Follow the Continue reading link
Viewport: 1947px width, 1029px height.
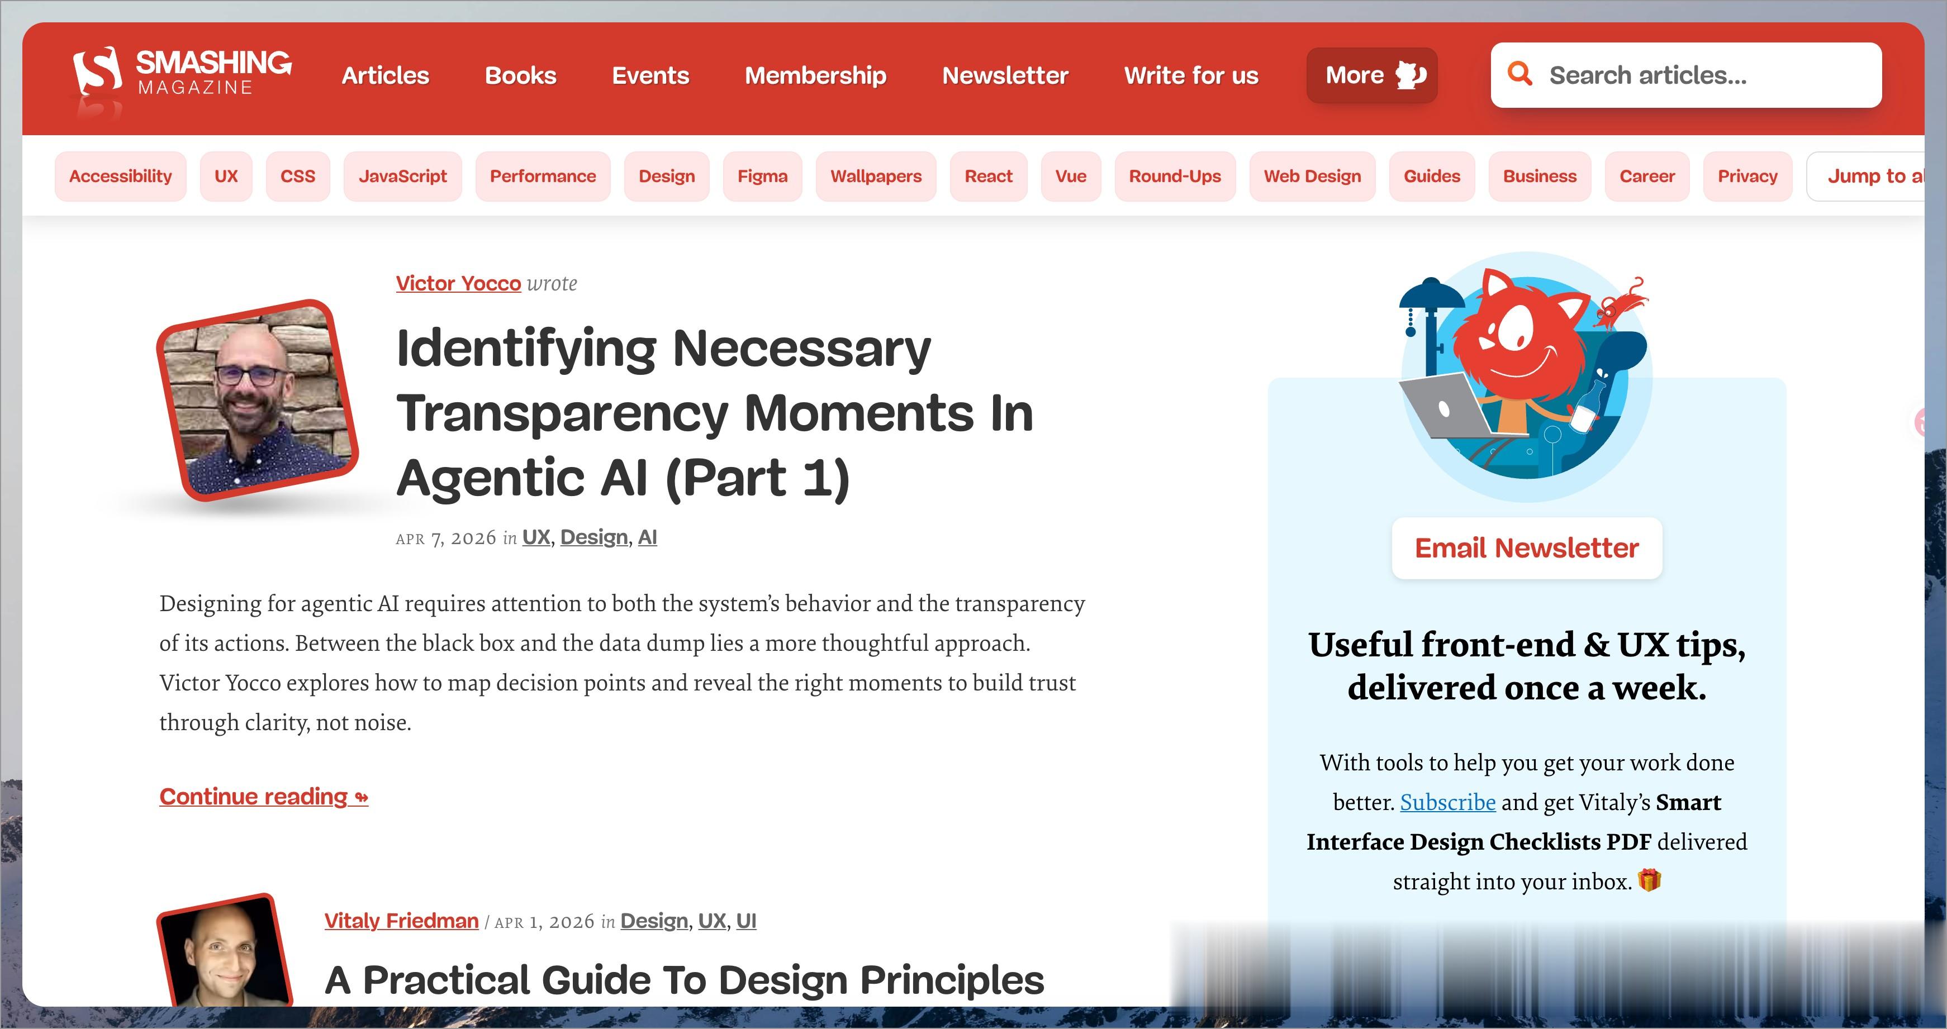click(x=264, y=796)
